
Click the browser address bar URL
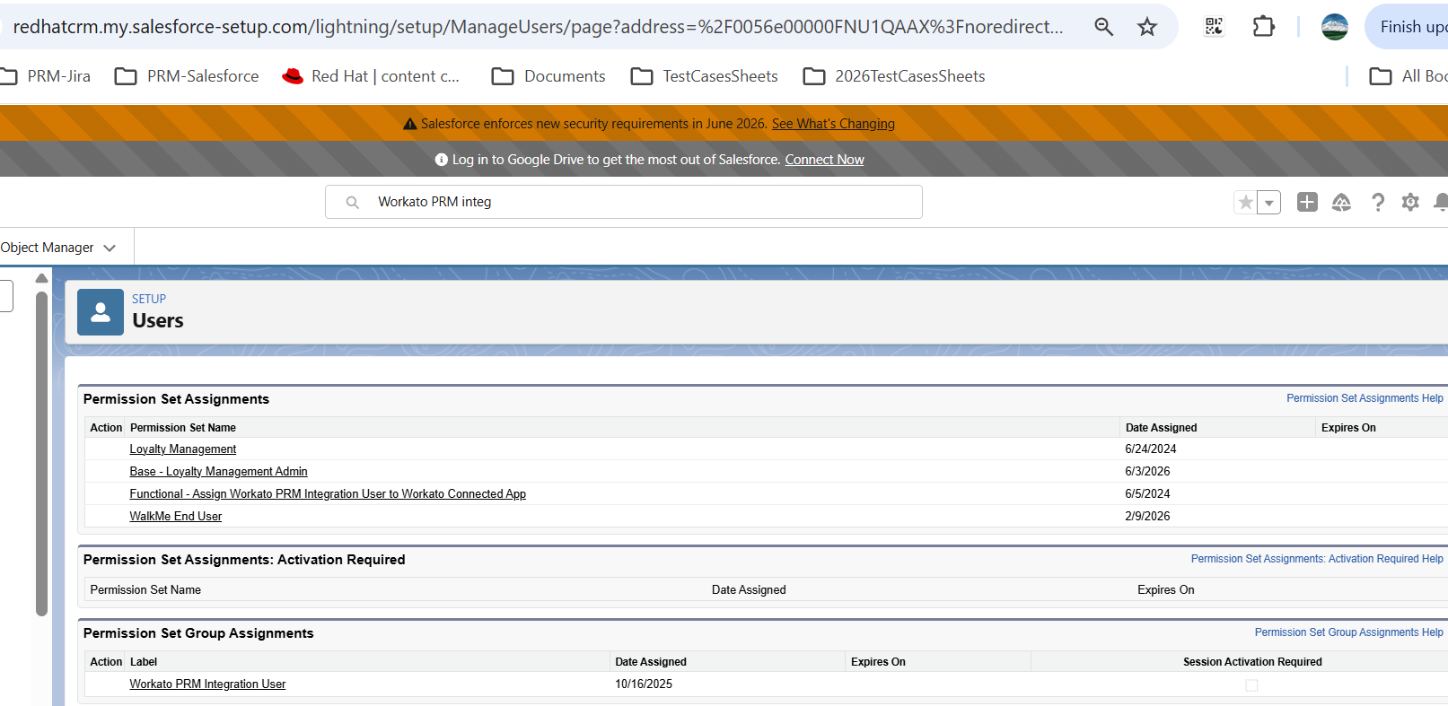[x=538, y=27]
